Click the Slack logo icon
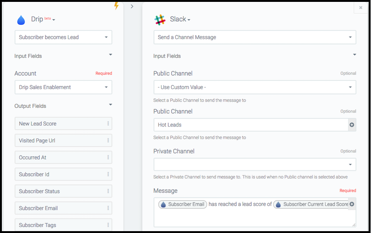The height and width of the screenshot is (233, 371). tap(160, 20)
